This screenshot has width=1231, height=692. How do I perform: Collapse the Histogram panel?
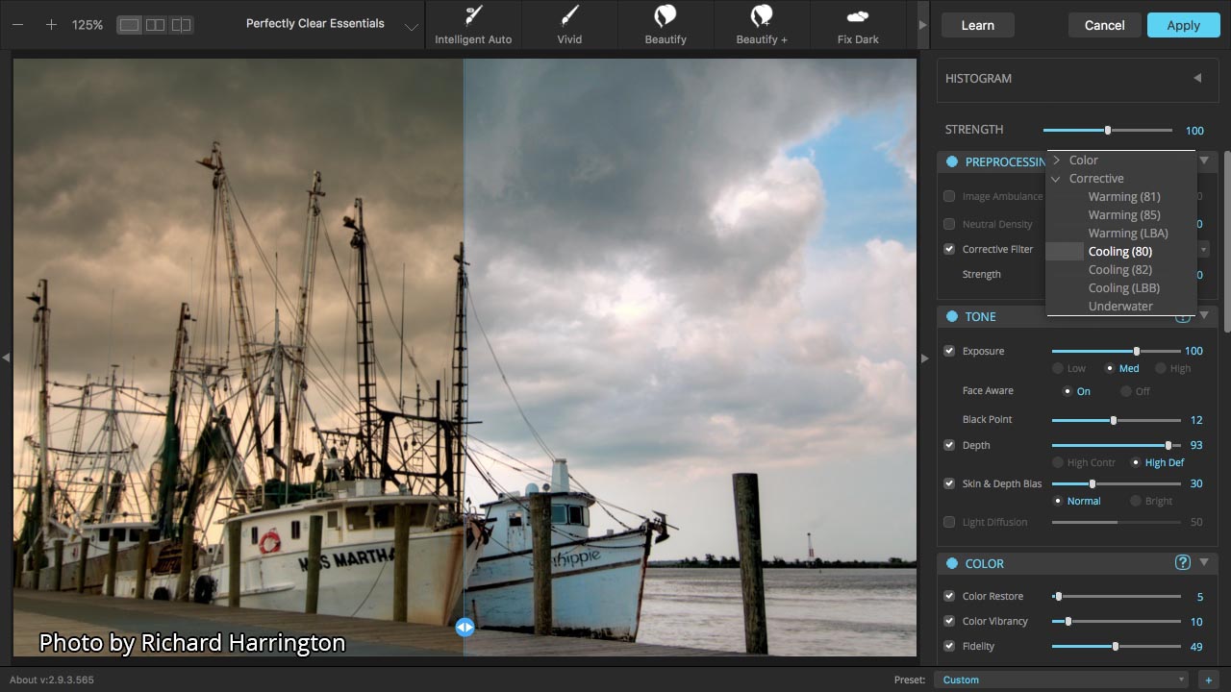click(1197, 79)
